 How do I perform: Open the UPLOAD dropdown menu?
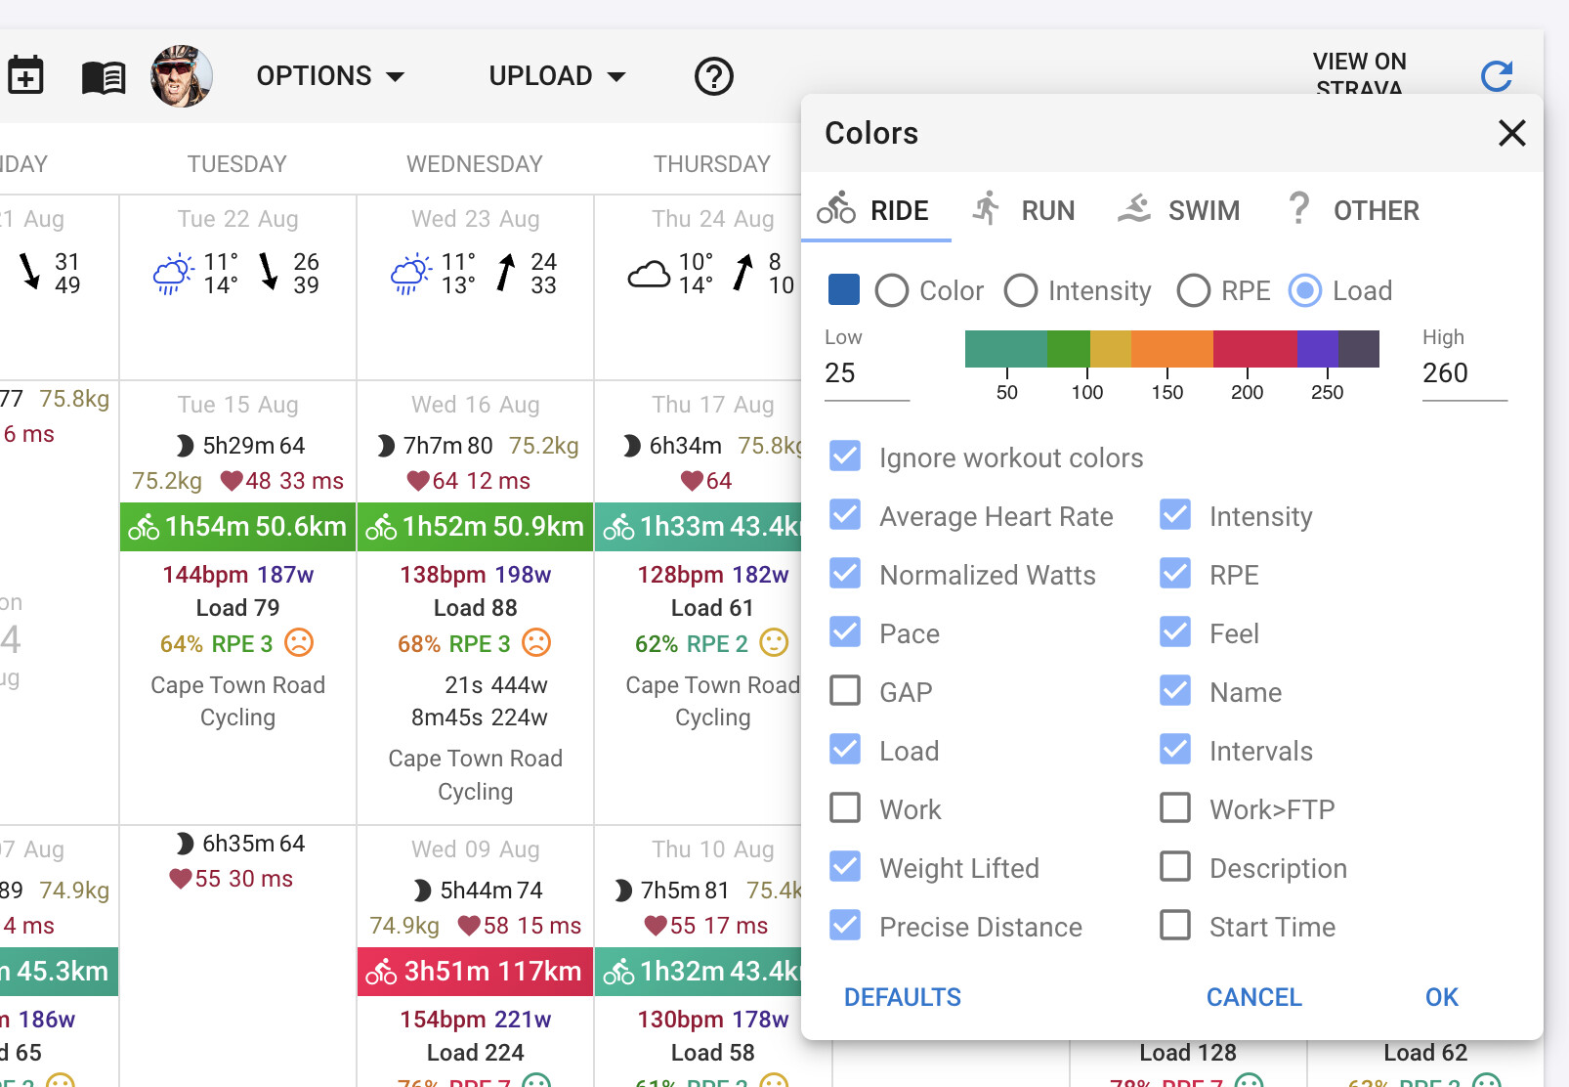click(x=557, y=76)
